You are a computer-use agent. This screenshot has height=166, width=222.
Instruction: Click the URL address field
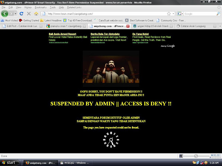coord(107,14)
